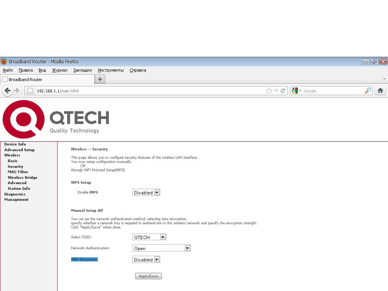
Task: Open Wireless Bridge settings
Action: coord(22,177)
